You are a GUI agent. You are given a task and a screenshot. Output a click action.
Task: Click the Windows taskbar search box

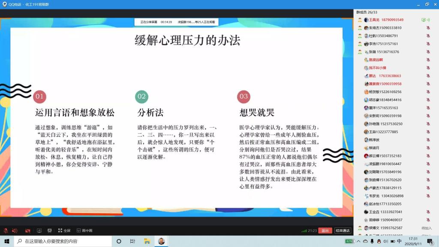[64, 241]
